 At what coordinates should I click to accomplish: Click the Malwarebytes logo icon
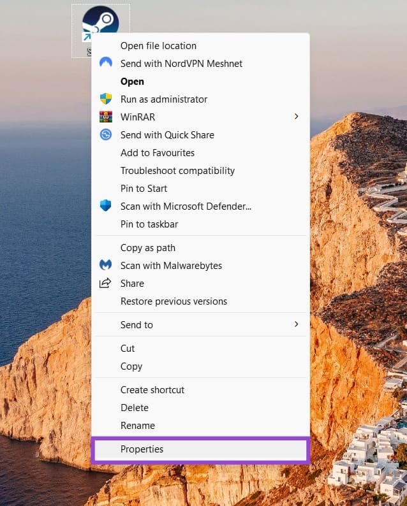pos(106,266)
